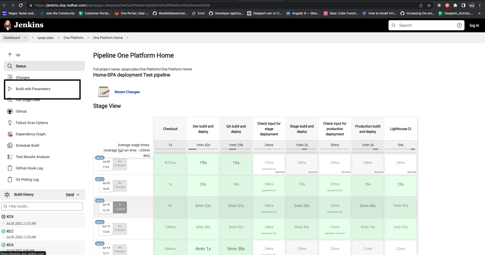485x255 pixels.
Task: Click the Status magnifier icon
Action: [10, 66]
